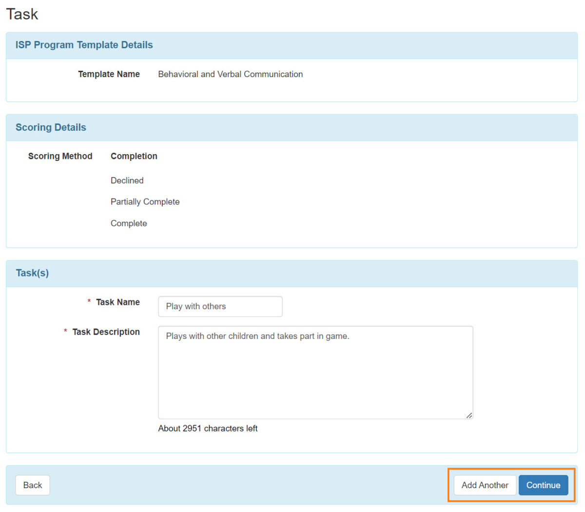Click the Behavioral and Verbal Communication template name
Image resolution: width=585 pixels, height=512 pixels.
[x=230, y=74]
